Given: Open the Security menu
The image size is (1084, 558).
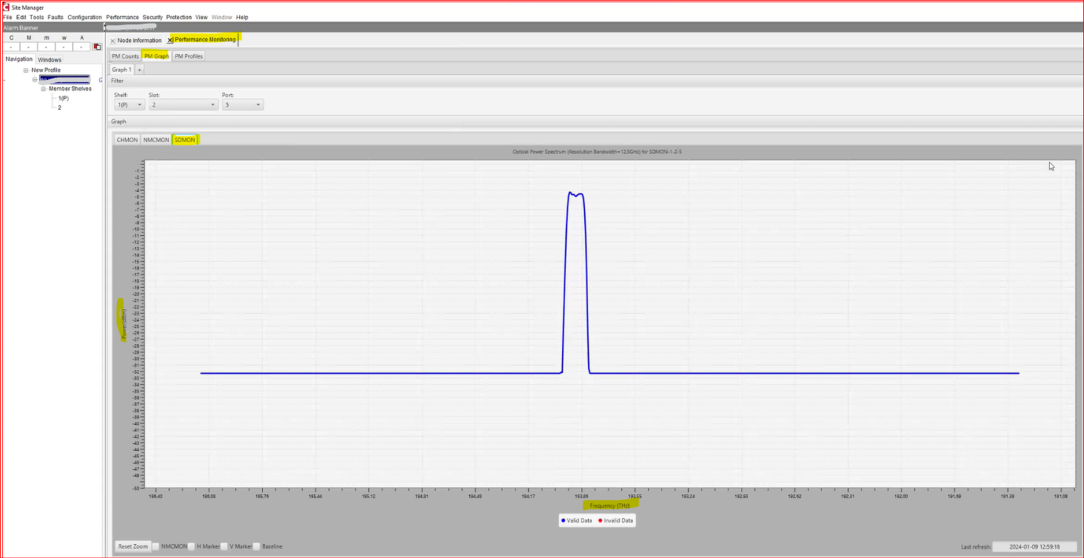Looking at the screenshot, I should [153, 17].
